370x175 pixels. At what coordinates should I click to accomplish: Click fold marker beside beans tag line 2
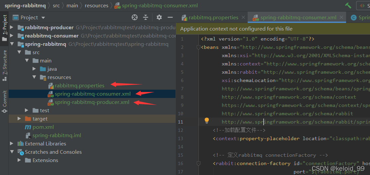(198, 47)
